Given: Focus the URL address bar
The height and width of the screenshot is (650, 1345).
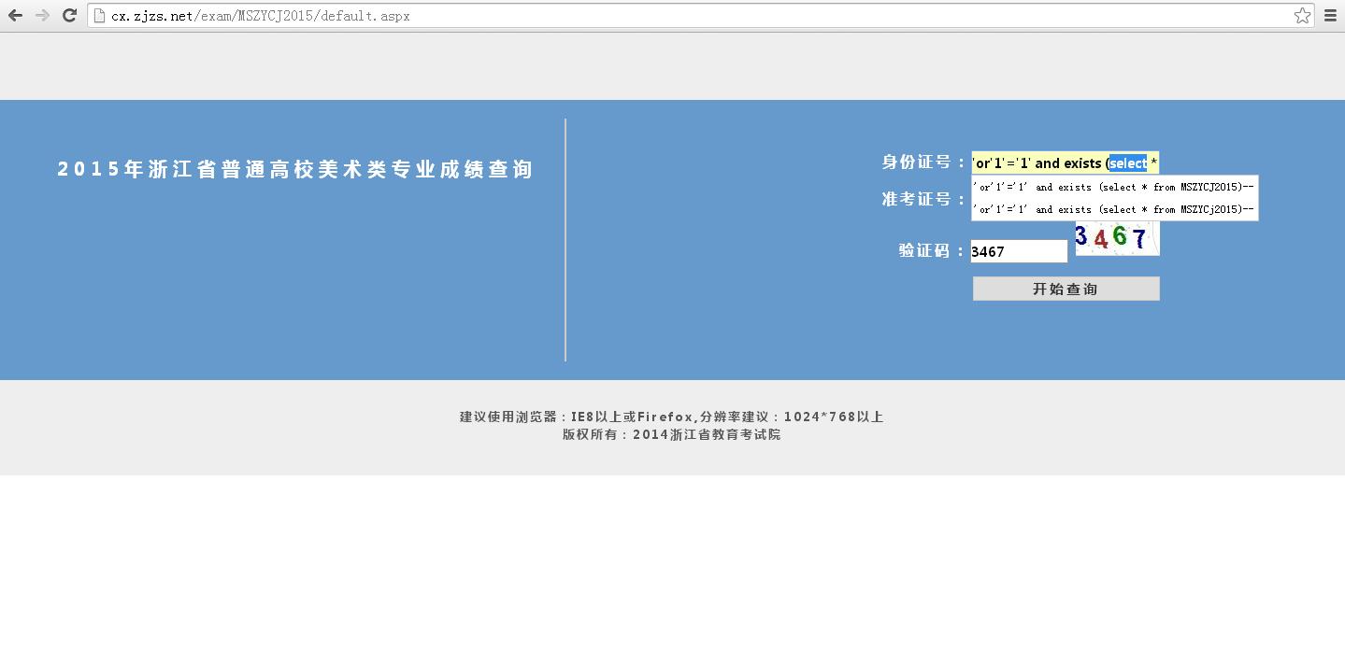Looking at the screenshot, I should tap(701, 16).
